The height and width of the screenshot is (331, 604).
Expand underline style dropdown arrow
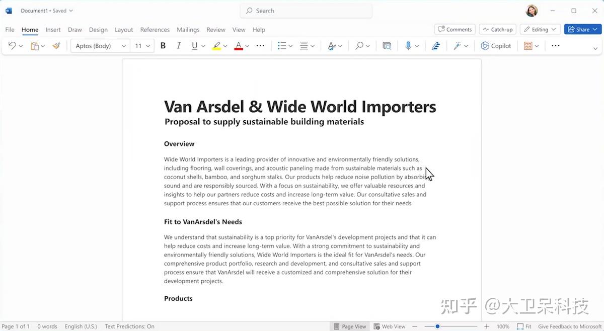click(x=203, y=46)
